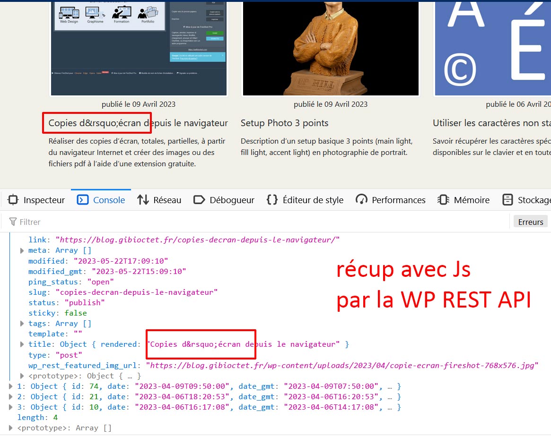Click the length: 4 line

pyautogui.click(x=37, y=418)
